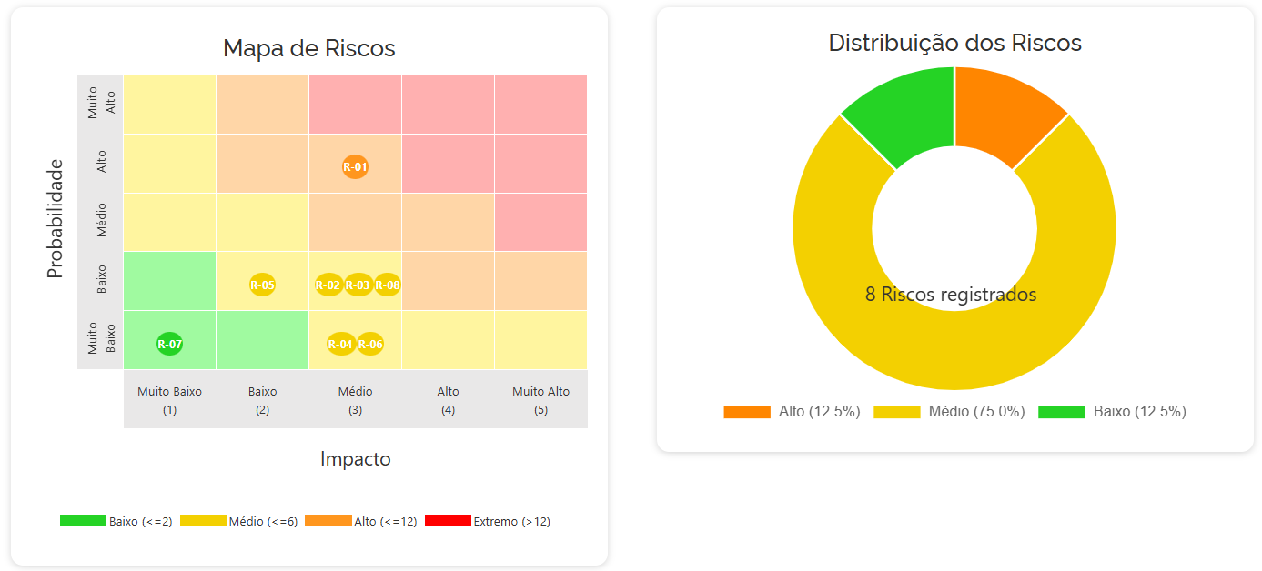Toggle the Médio (75.0%) legend entry
Screen dimensions: 1262x571
(x=949, y=412)
